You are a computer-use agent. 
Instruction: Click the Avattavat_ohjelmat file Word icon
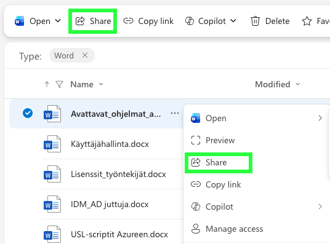pos(52,114)
